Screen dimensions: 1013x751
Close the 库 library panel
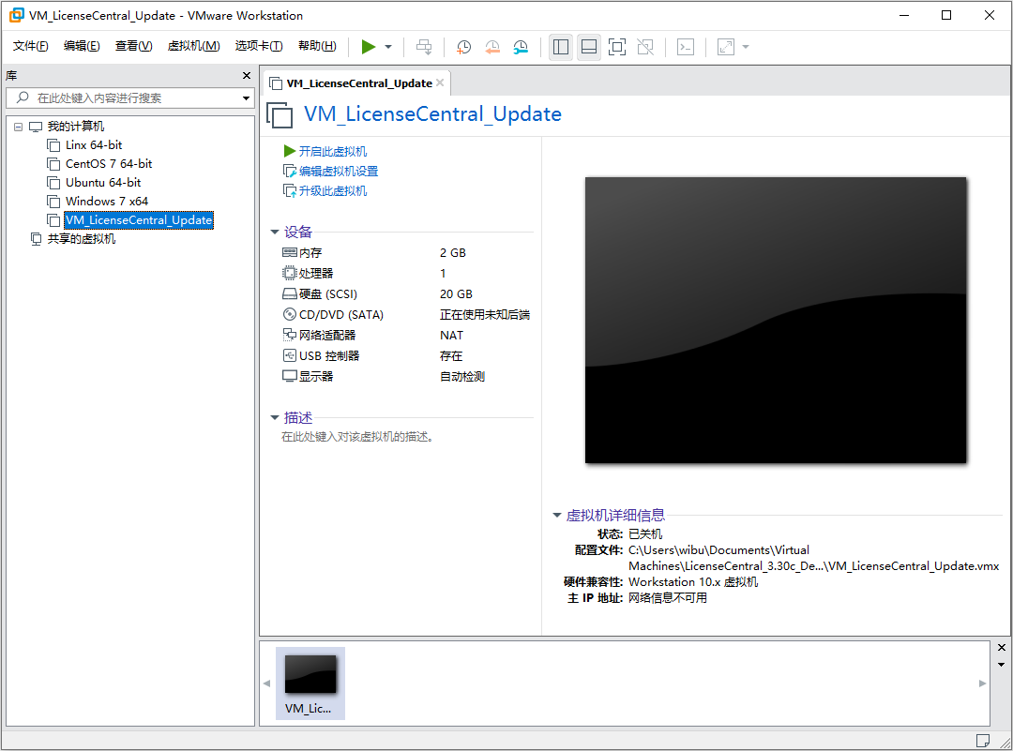pyautogui.click(x=246, y=76)
